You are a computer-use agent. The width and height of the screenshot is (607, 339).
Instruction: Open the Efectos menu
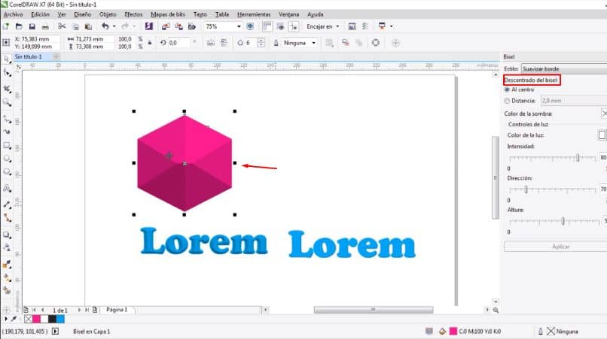pos(133,14)
